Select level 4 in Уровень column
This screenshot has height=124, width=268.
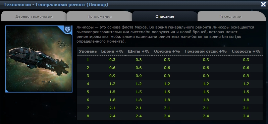[x=88, y=84]
